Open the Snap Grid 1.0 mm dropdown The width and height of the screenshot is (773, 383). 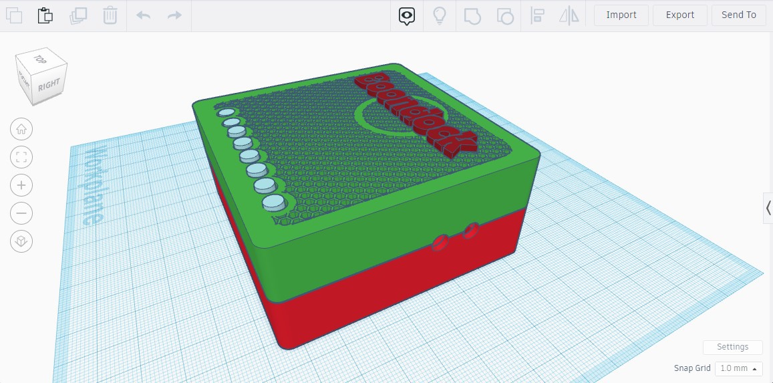point(738,368)
